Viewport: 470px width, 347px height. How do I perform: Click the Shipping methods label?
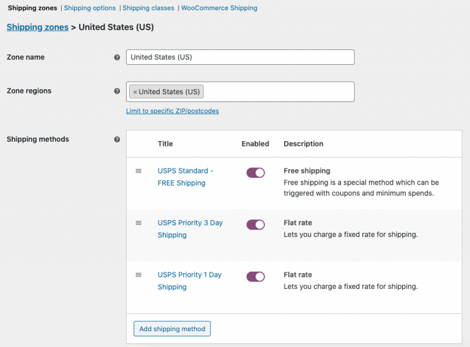tap(38, 139)
